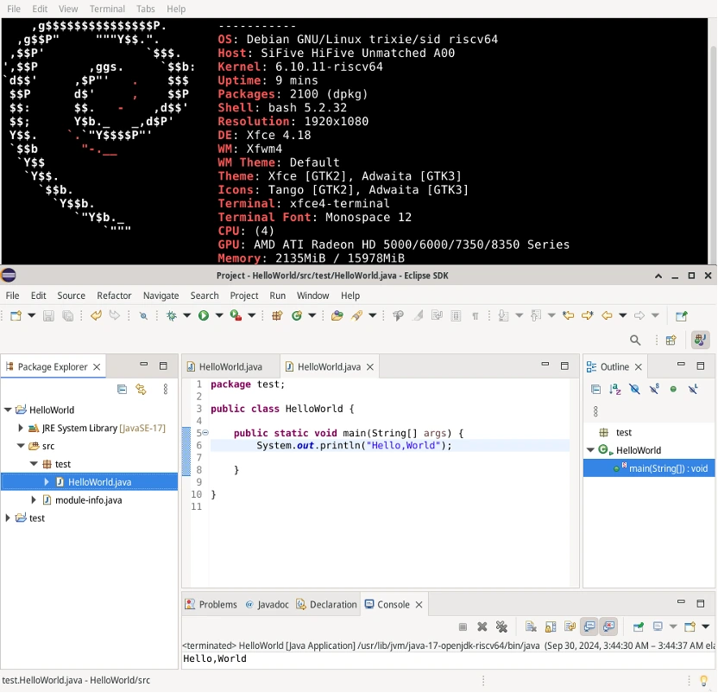Close the active HelloWorld.java editor tab
Viewport: 718px width, 693px height.
[370, 367]
